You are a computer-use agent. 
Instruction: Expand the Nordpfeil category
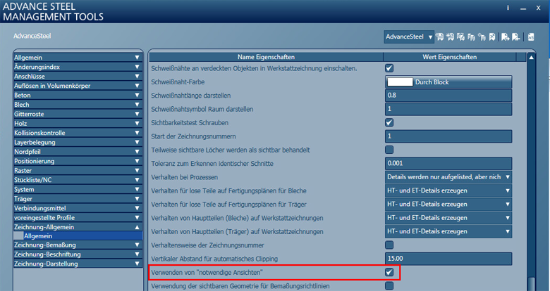(78, 152)
